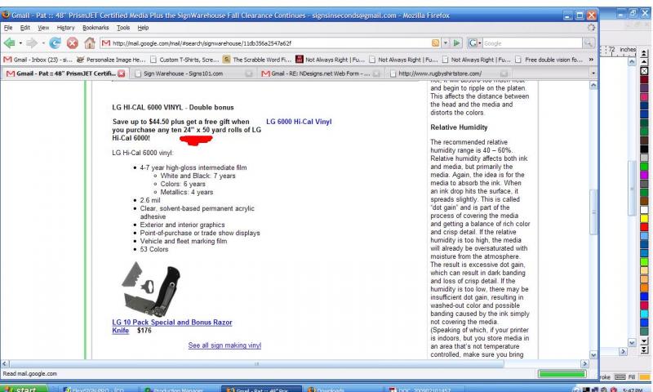Open the File menu
The width and height of the screenshot is (653, 392).
point(8,28)
